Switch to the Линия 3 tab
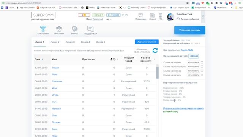Screen dimensions: 243x137 (70, 42)
